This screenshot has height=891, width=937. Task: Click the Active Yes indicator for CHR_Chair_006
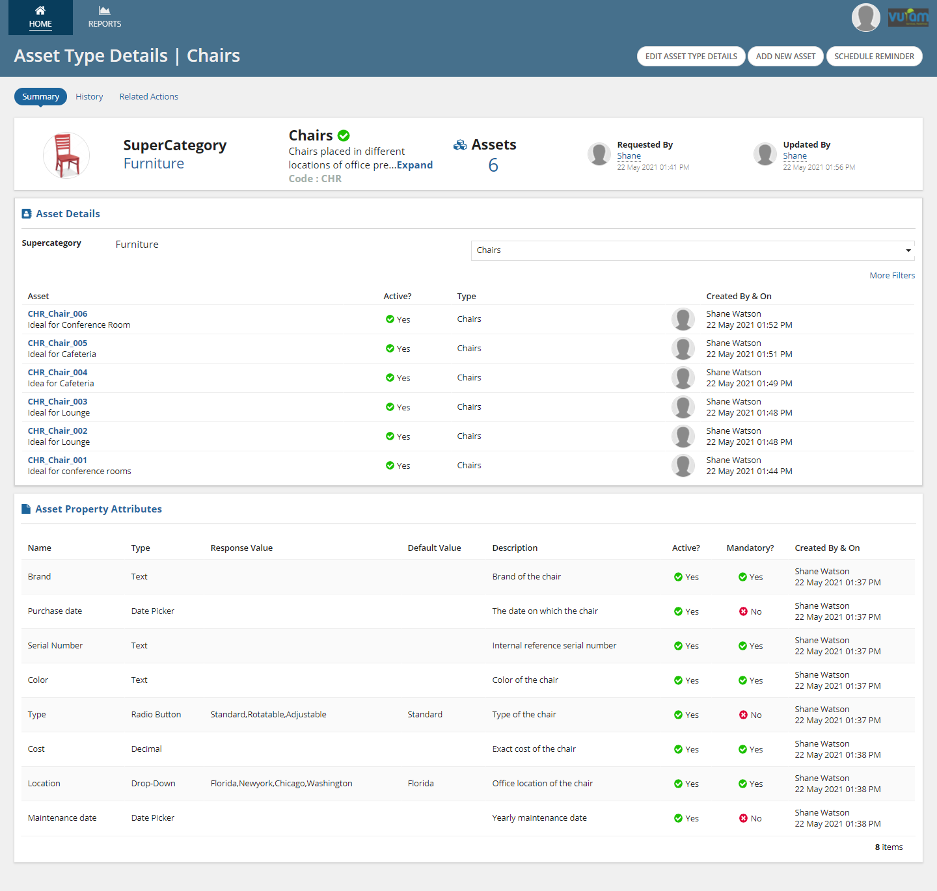[x=389, y=319]
